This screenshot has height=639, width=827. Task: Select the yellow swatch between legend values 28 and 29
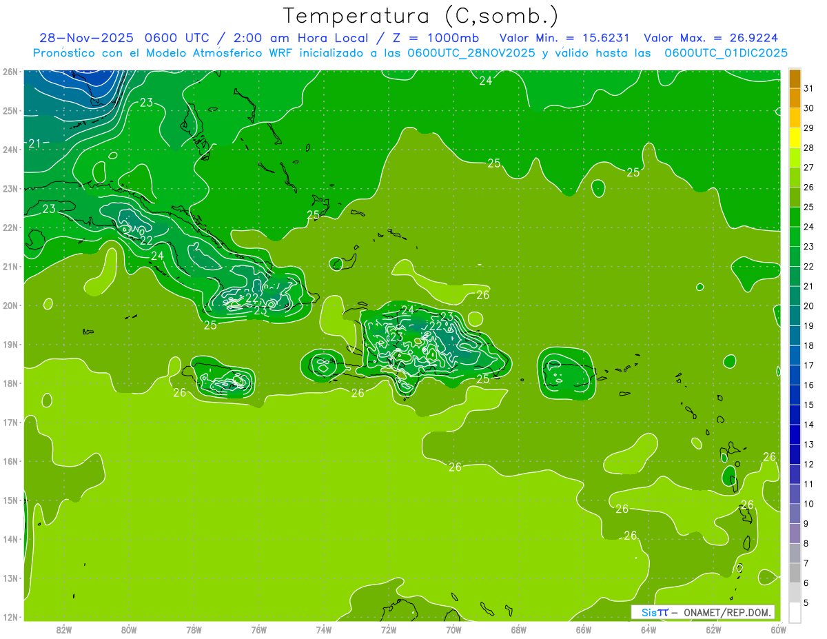coord(795,139)
